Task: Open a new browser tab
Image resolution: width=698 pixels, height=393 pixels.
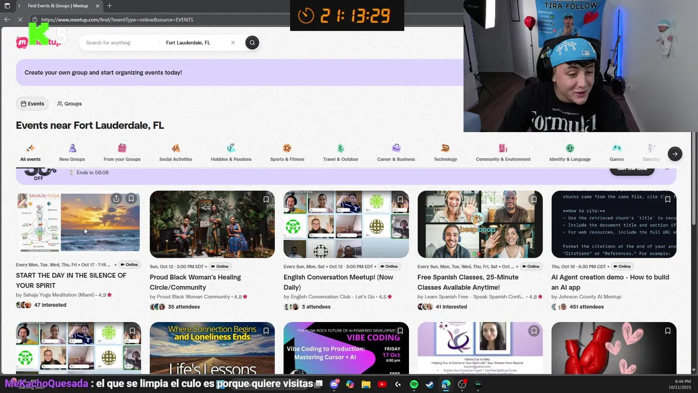Action: (110, 5)
